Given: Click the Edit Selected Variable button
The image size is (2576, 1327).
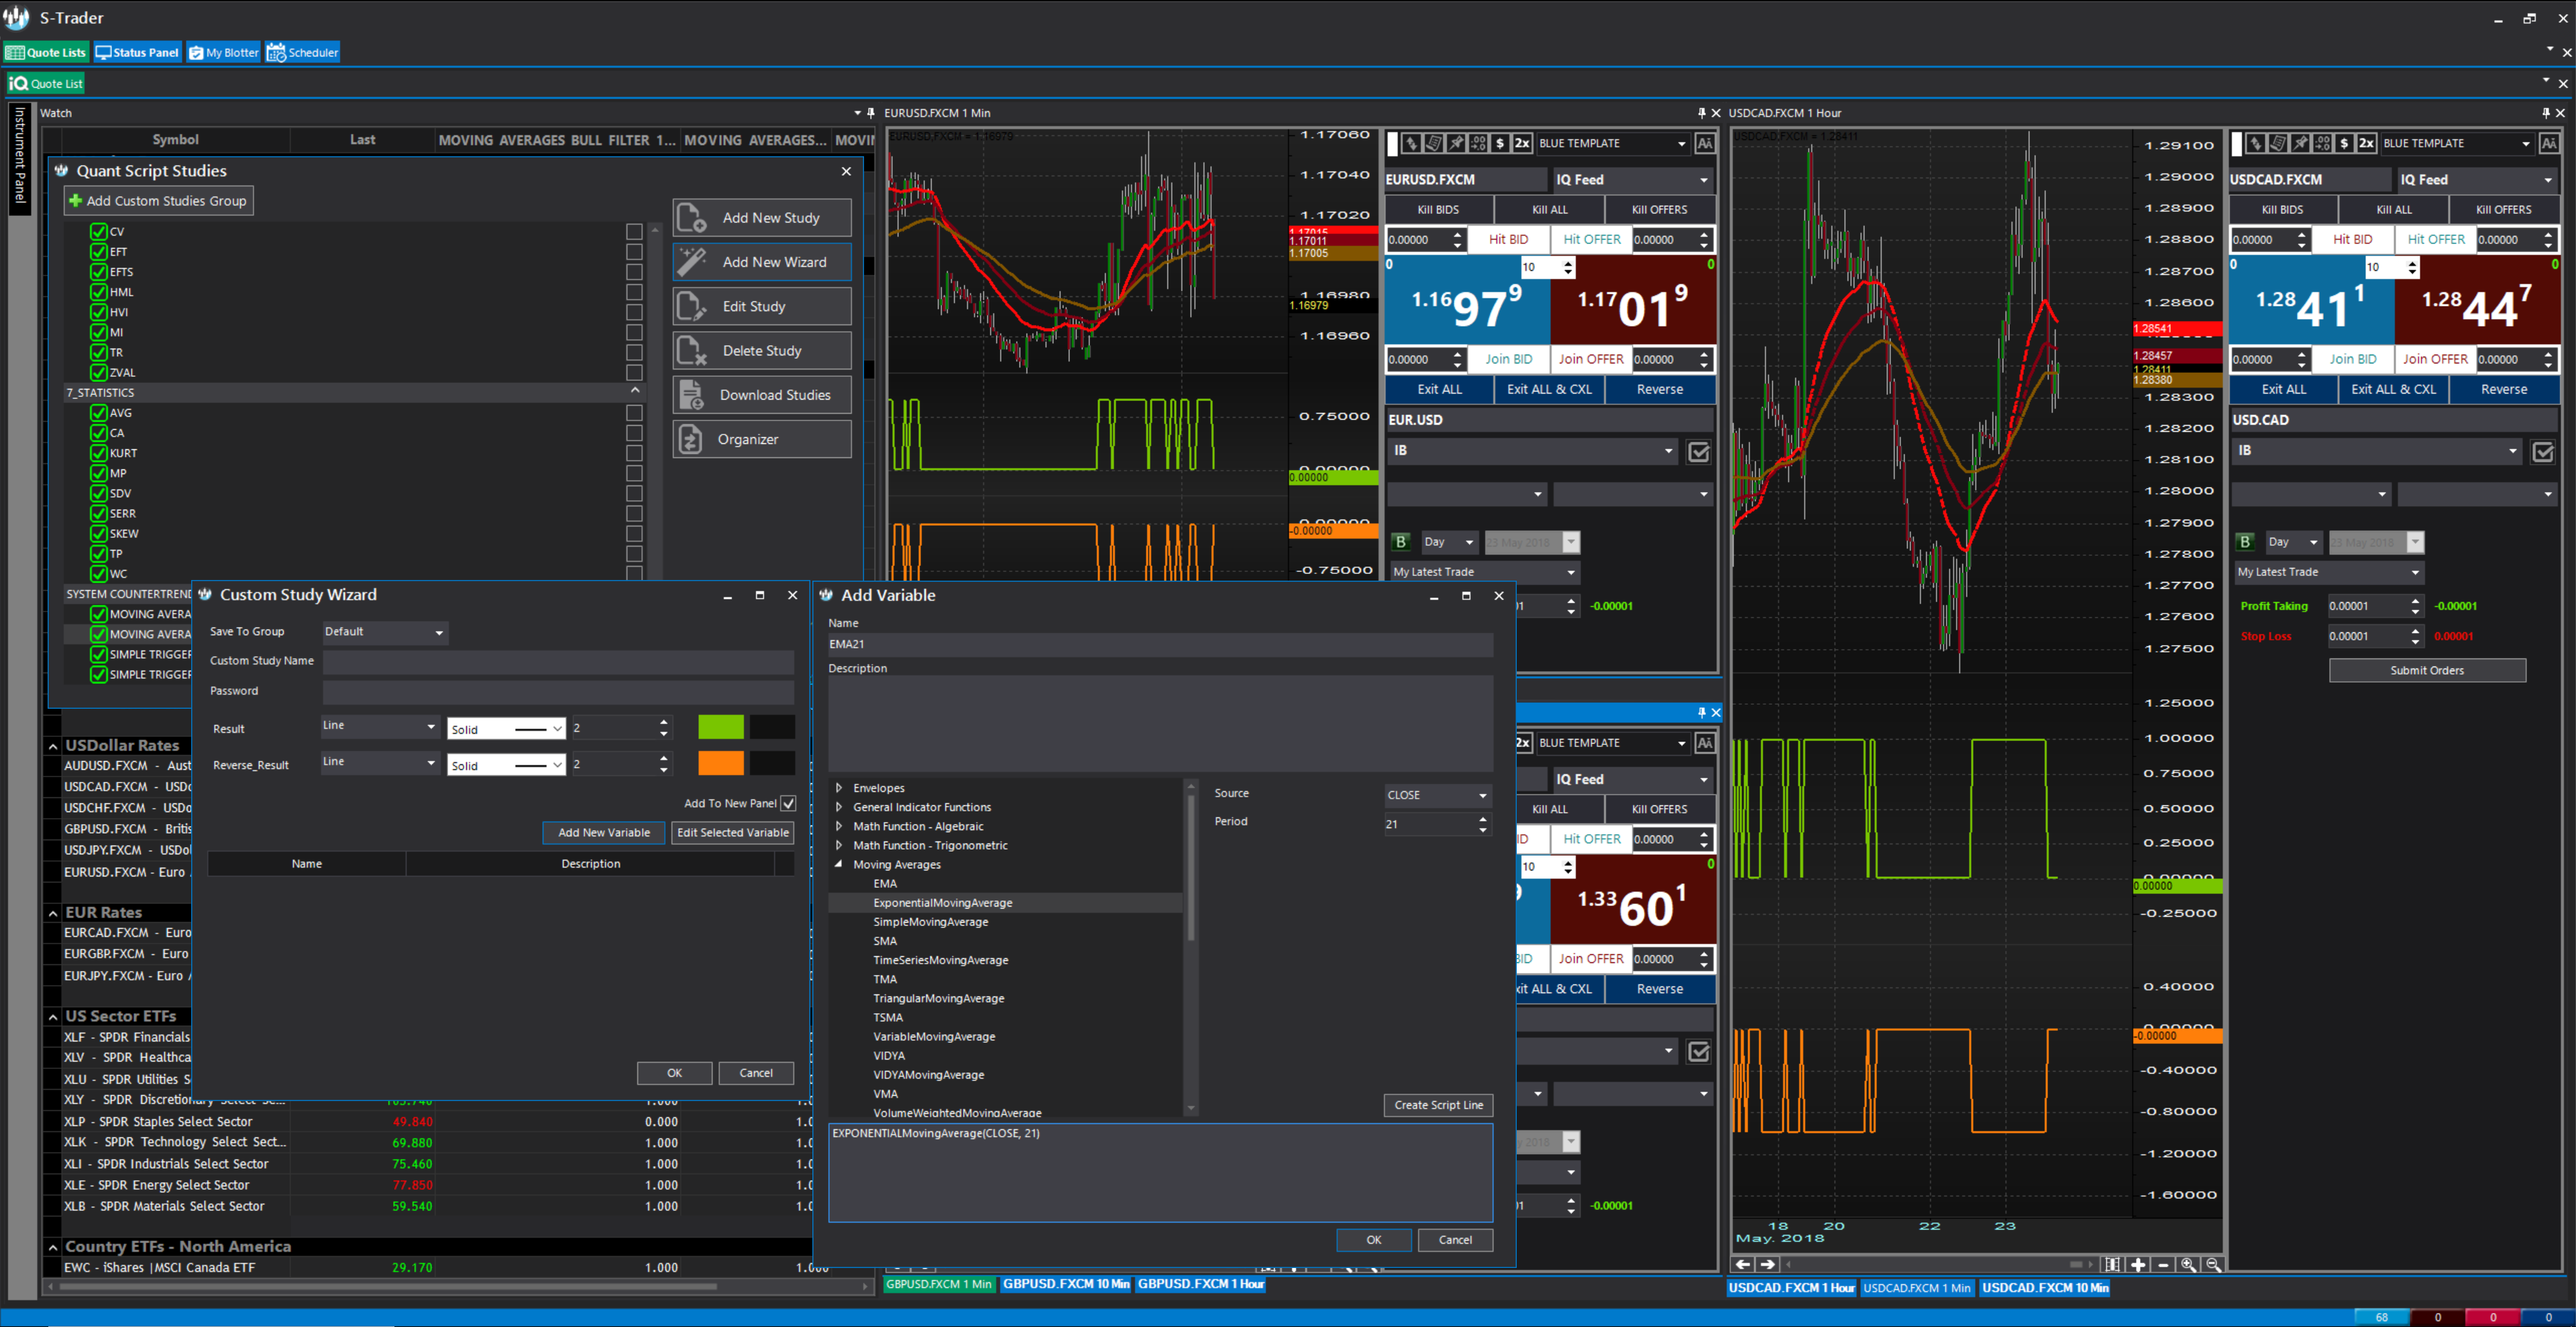Looking at the screenshot, I should [733, 832].
